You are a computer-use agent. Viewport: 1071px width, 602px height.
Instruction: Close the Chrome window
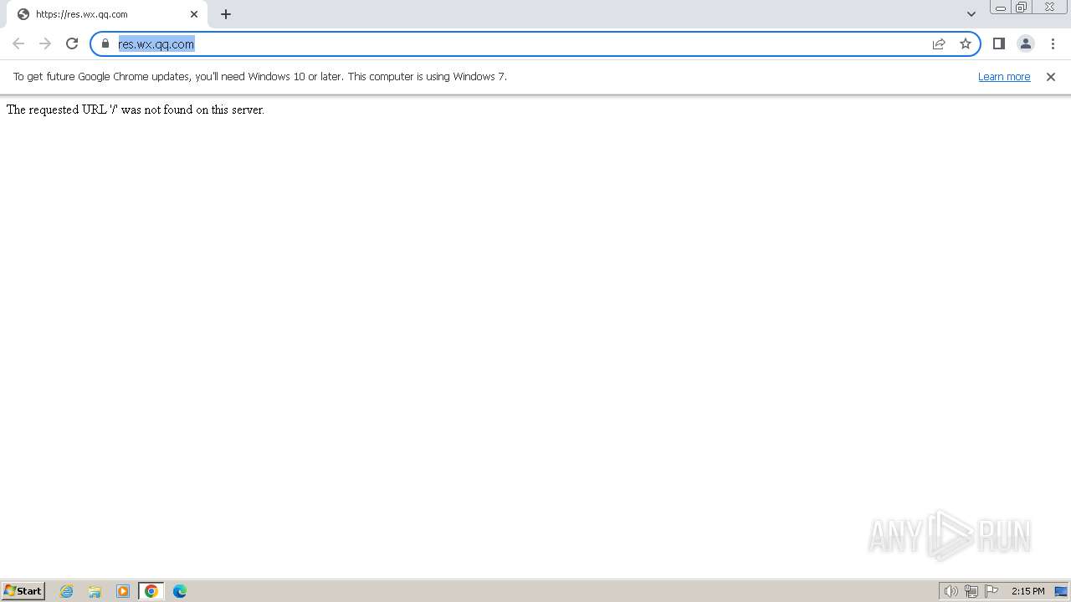[x=1049, y=8]
